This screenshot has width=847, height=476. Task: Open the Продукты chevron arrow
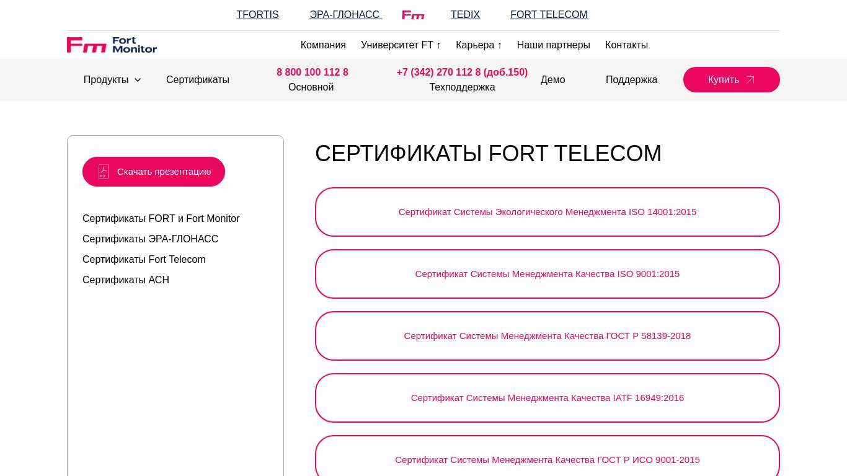click(138, 81)
